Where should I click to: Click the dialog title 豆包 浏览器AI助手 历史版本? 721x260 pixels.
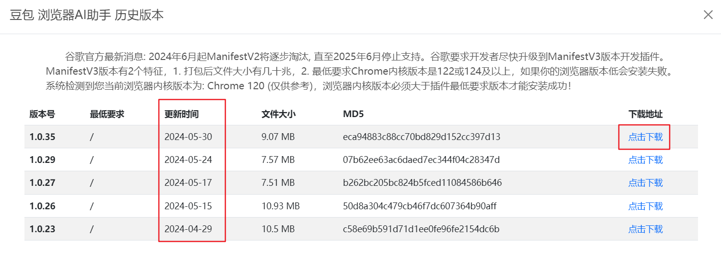click(x=87, y=15)
